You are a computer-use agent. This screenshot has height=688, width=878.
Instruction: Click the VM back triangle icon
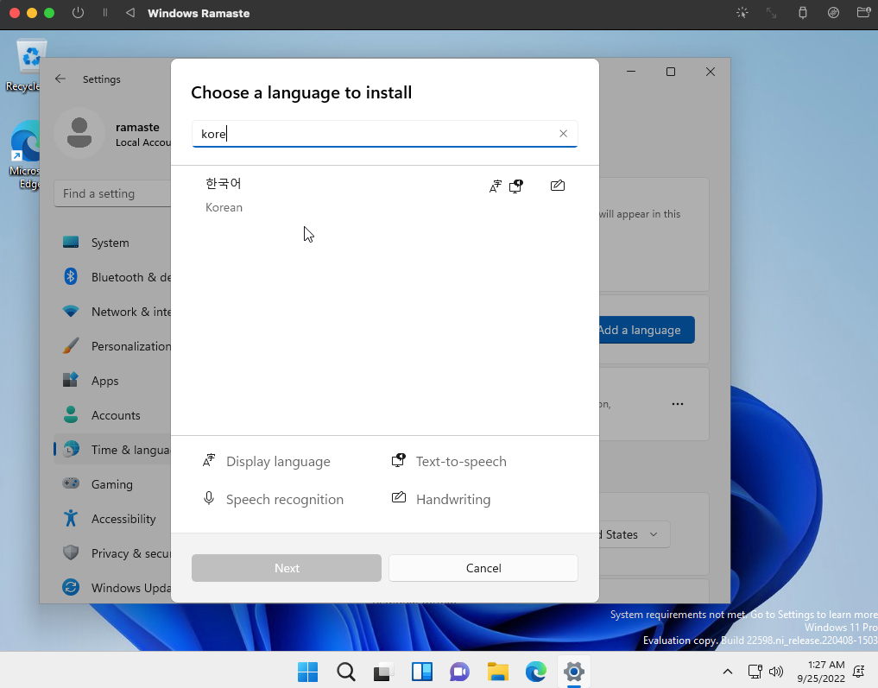coord(130,12)
